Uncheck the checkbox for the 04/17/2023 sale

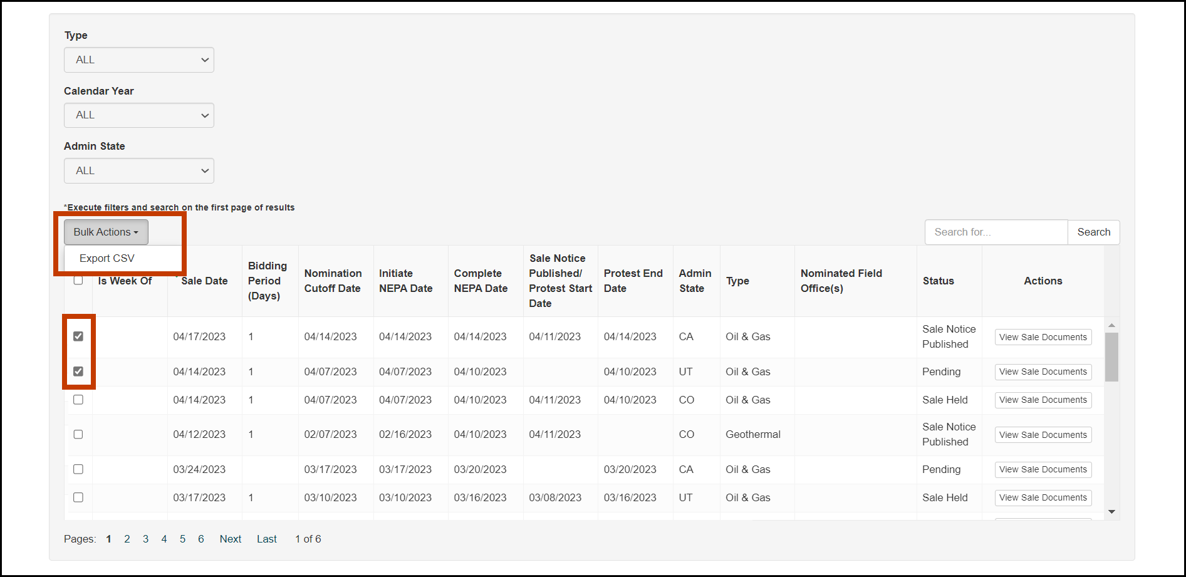78,336
